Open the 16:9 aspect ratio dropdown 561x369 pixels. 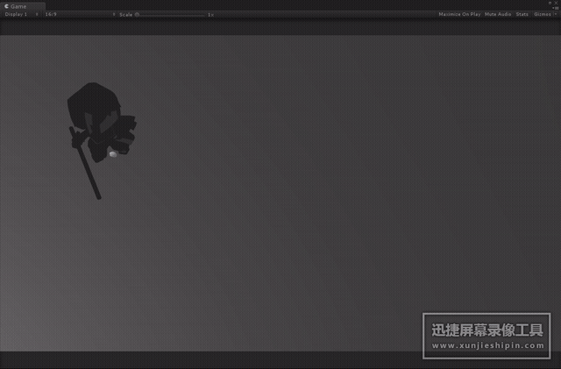[x=80, y=14]
